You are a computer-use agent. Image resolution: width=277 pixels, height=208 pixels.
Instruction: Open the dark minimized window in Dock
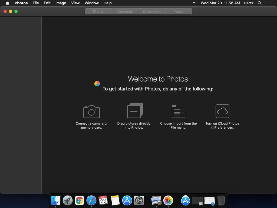point(197,201)
